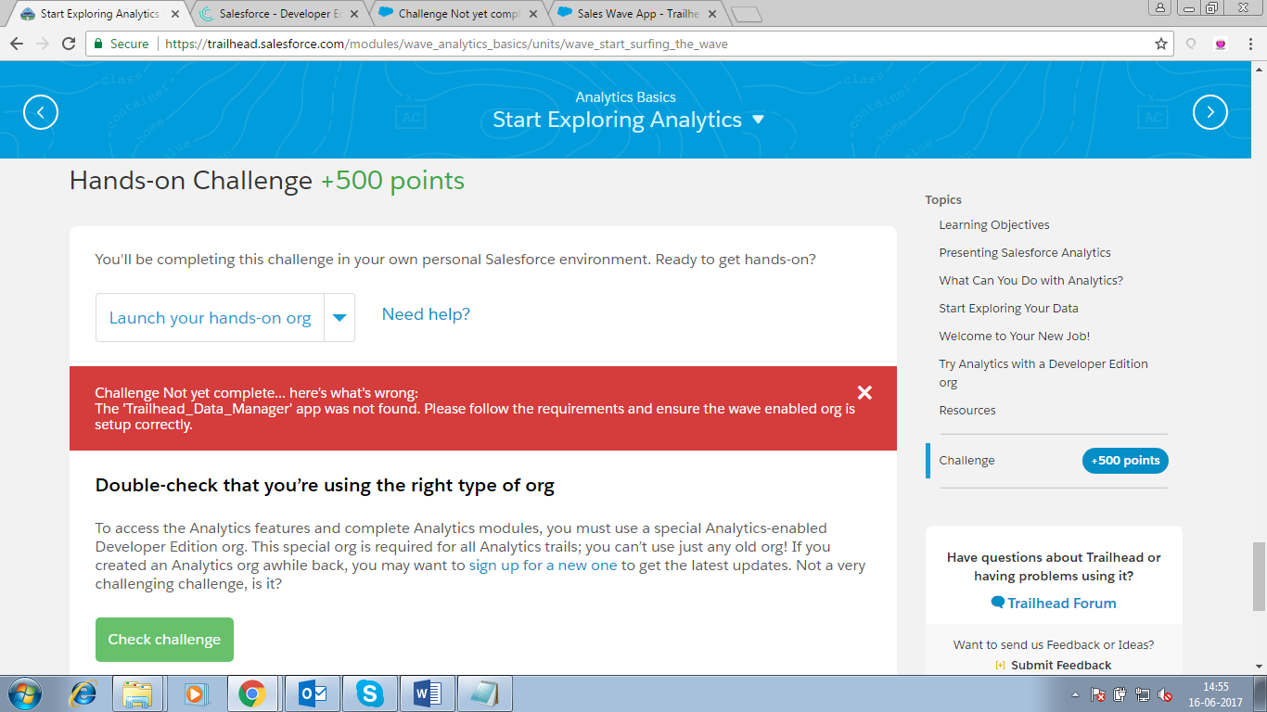This screenshot has width=1267, height=712.
Task: Click the power plug tray icon
Action: 1120,694
